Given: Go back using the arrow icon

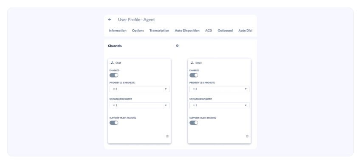Looking at the screenshot, I should click(110, 20).
